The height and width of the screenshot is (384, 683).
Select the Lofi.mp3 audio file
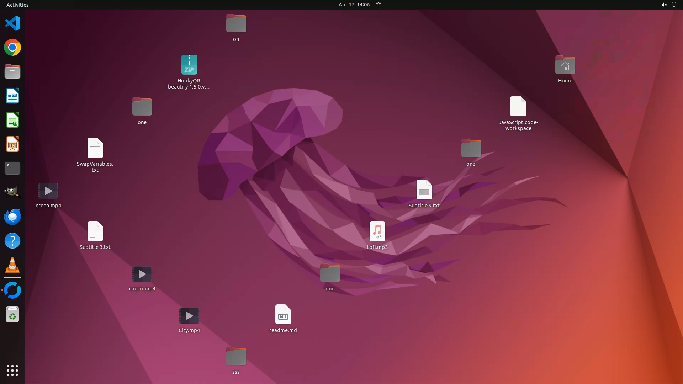pyautogui.click(x=377, y=231)
